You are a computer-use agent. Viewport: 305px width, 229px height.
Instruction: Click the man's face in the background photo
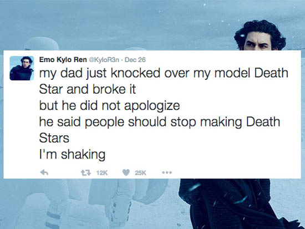pyautogui.click(x=260, y=42)
